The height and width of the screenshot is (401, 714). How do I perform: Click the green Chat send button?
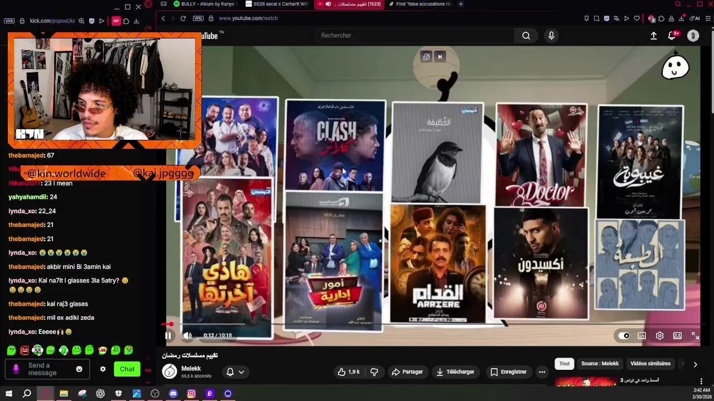pos(127,369)
